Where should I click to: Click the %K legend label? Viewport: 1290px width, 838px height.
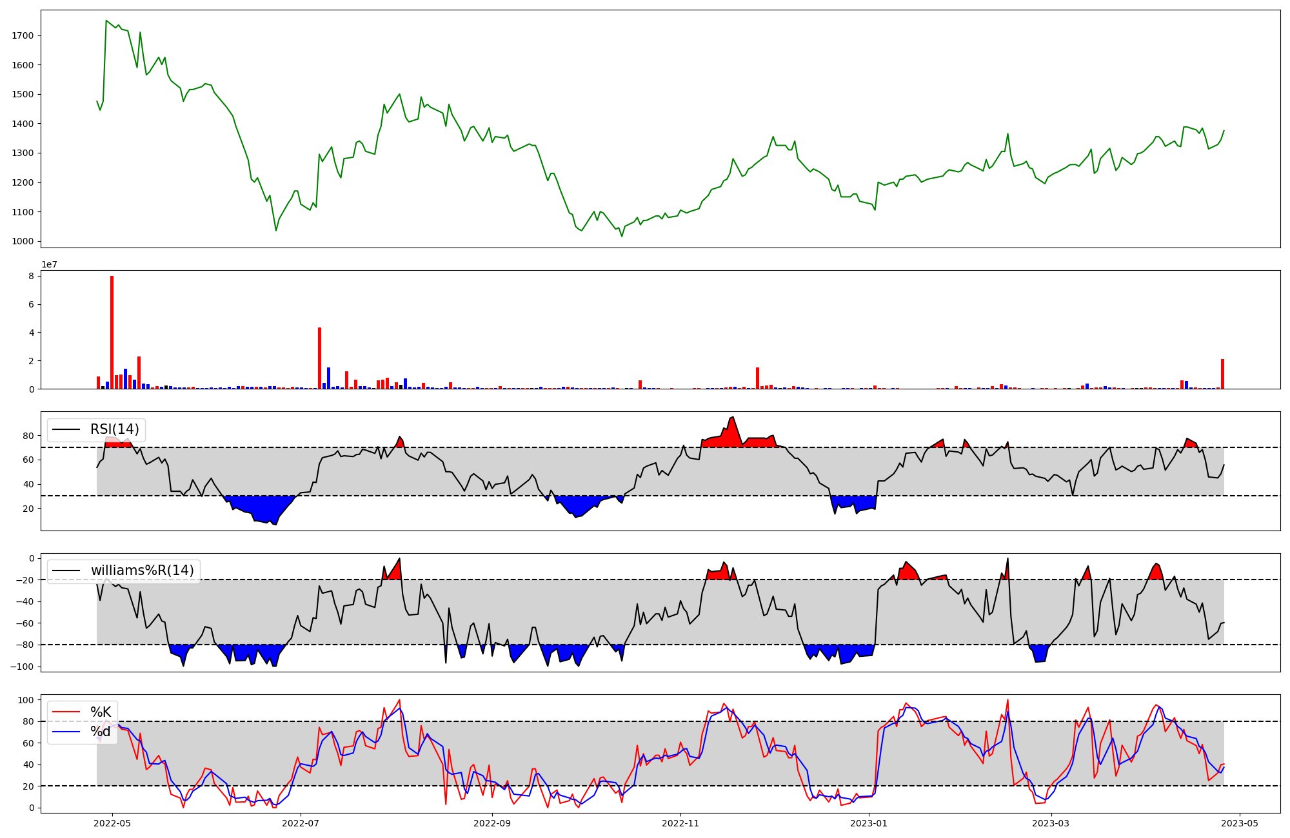(101, 712)
